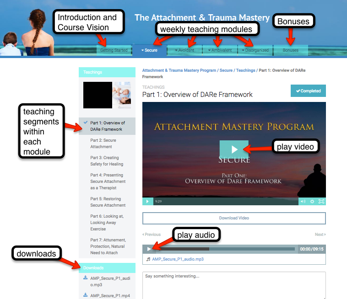Expand the Disorganized module dropdown
Viewport: 347px width, 299px height.
pyautogui.click(x=255, y=50)
